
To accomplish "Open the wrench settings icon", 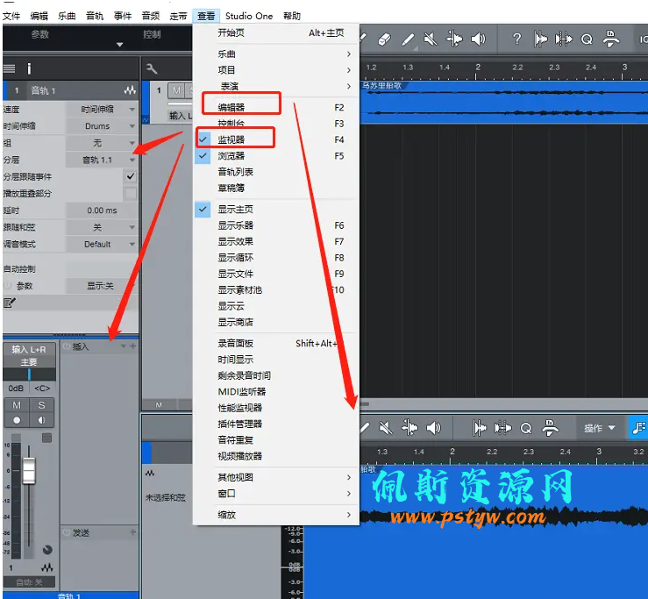I will (x=151, y=68).
